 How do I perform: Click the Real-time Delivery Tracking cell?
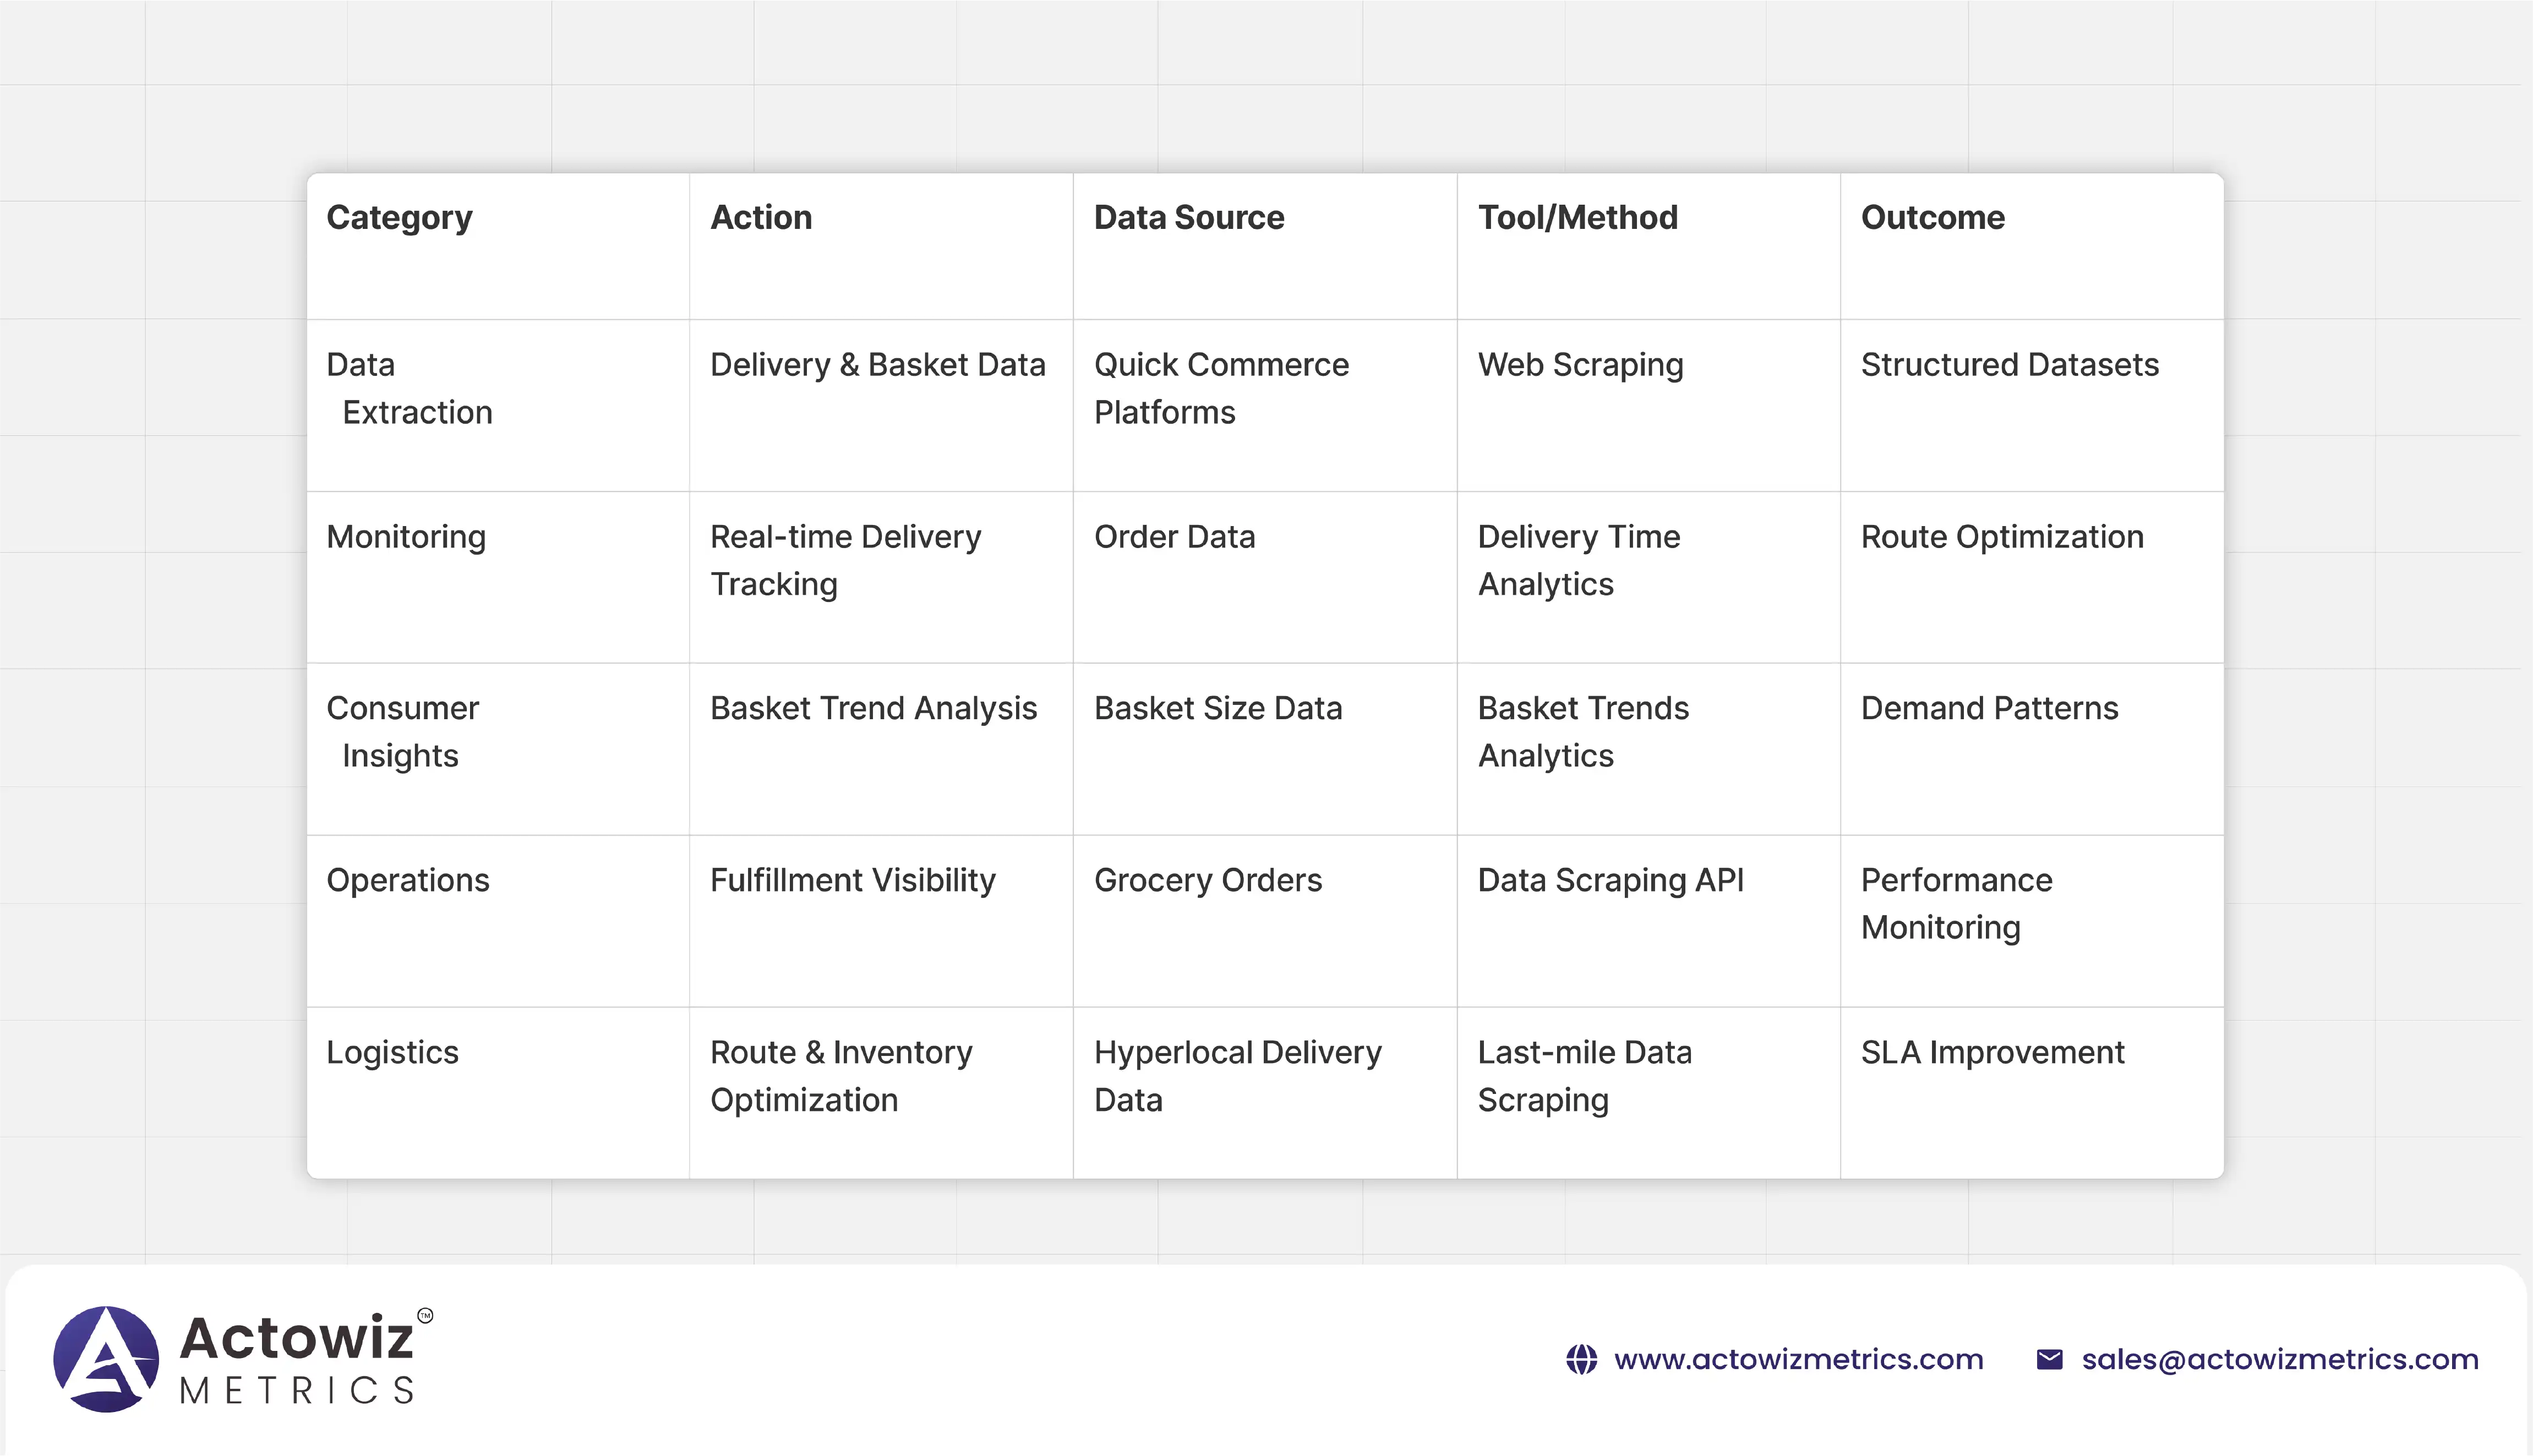[x=845, y=560]
